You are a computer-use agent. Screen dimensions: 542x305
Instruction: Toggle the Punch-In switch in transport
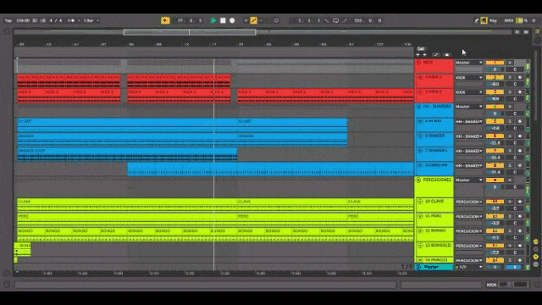point(326,20)
